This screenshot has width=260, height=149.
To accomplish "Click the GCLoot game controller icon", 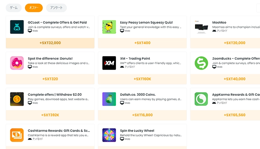I will click(x=17, y=27).
